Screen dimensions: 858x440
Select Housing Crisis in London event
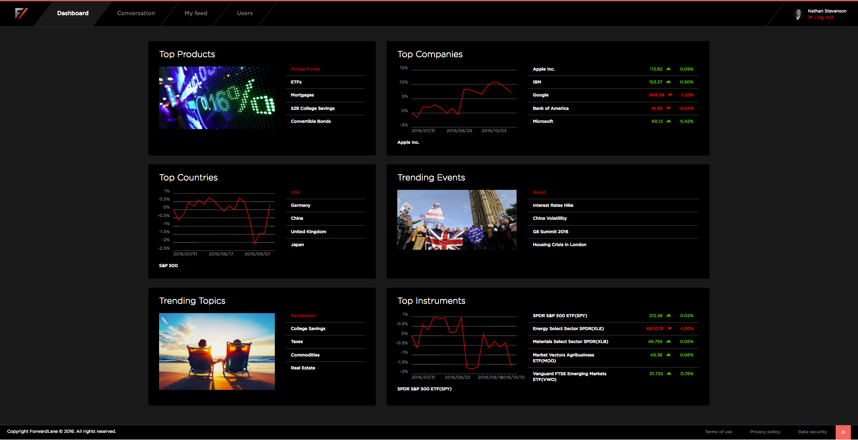click(x=613, y=245)
